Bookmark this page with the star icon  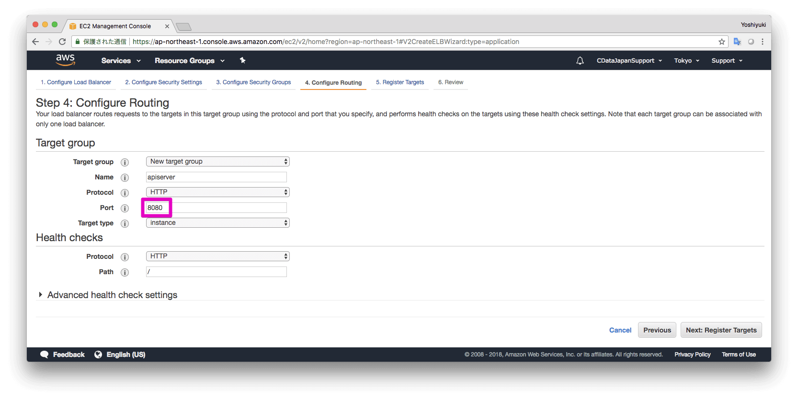click(x=721, y=42)
